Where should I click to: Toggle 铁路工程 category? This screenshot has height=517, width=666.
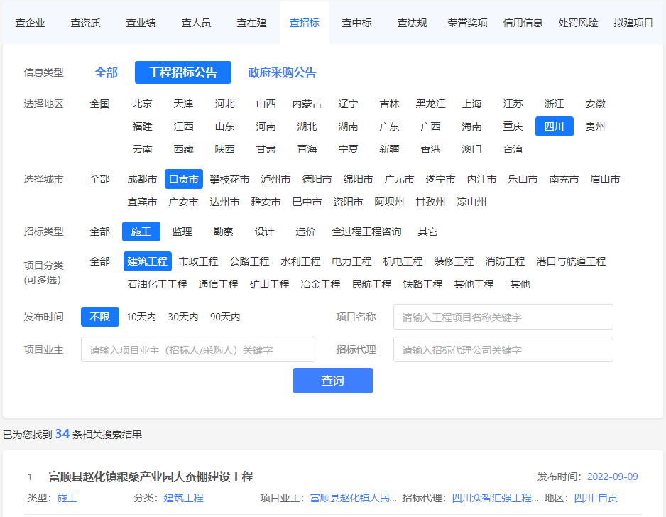tap(422, 284)
